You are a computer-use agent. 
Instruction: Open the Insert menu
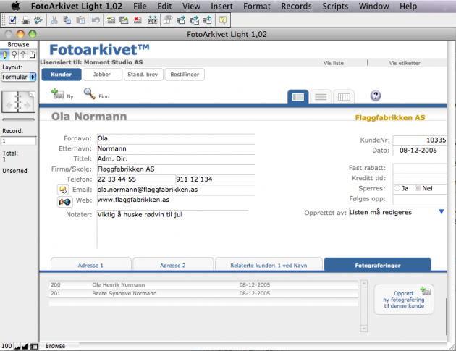221,6
